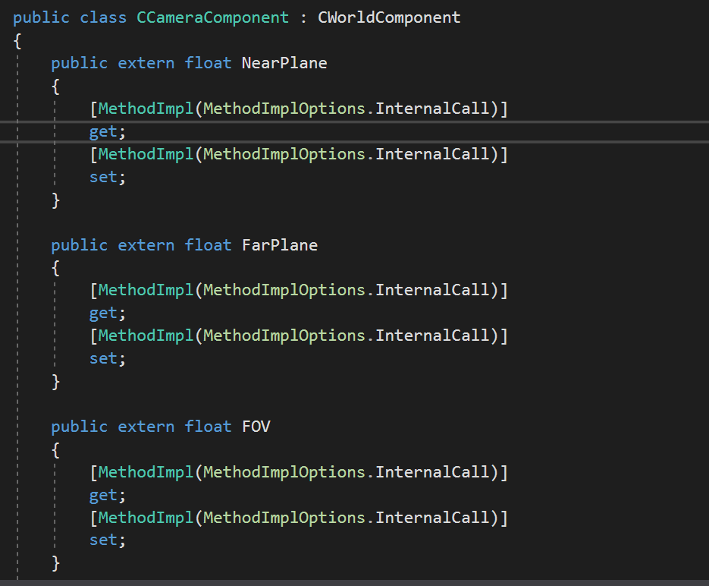Click InternalCall above FarPlane's set accessor

click(x=432, y=336)
